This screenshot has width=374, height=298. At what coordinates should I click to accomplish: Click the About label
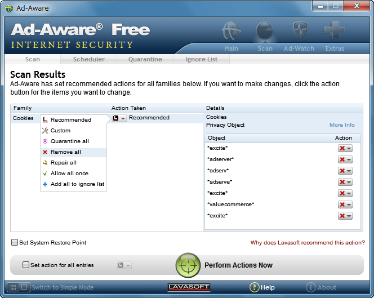click(327, 287)
